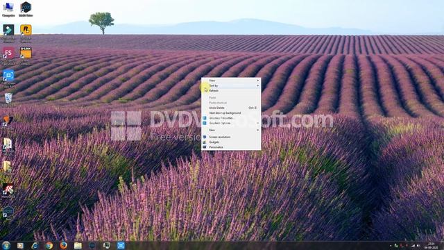
Task: Click the Personalize menu icon
Action: click(x=205, y=147)
